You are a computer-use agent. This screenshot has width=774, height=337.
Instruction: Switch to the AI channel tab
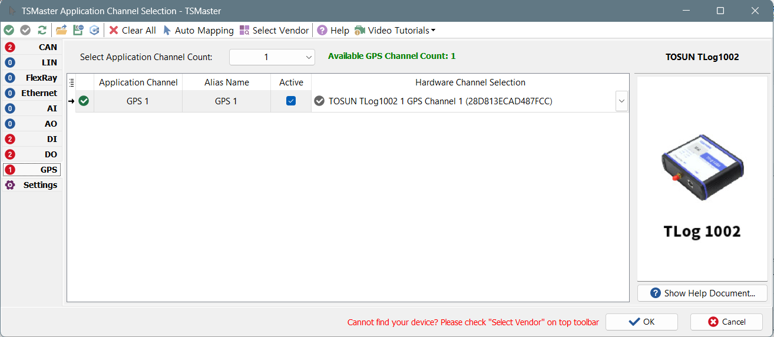31,108
